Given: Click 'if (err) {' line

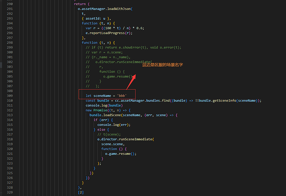Looking at the screenshot, I should pyautogui.click(x=103, y=120).
